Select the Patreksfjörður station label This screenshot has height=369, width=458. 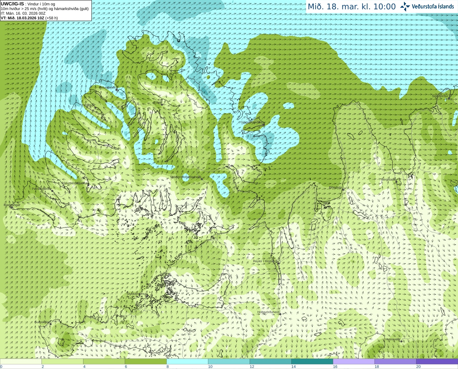[42, 188]
